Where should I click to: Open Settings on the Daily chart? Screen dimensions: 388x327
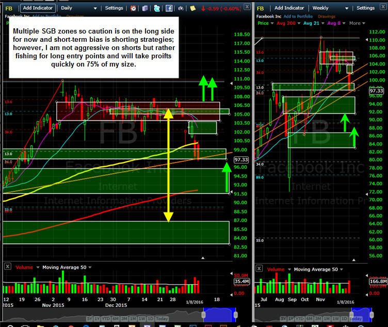[x=114, y=8]
